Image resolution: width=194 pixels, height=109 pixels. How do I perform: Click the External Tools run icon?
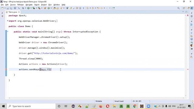(x=39, y=8)
